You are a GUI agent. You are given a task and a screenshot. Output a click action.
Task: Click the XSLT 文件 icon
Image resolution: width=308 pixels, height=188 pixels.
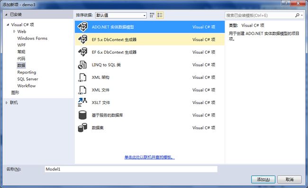tap(82, 103)
